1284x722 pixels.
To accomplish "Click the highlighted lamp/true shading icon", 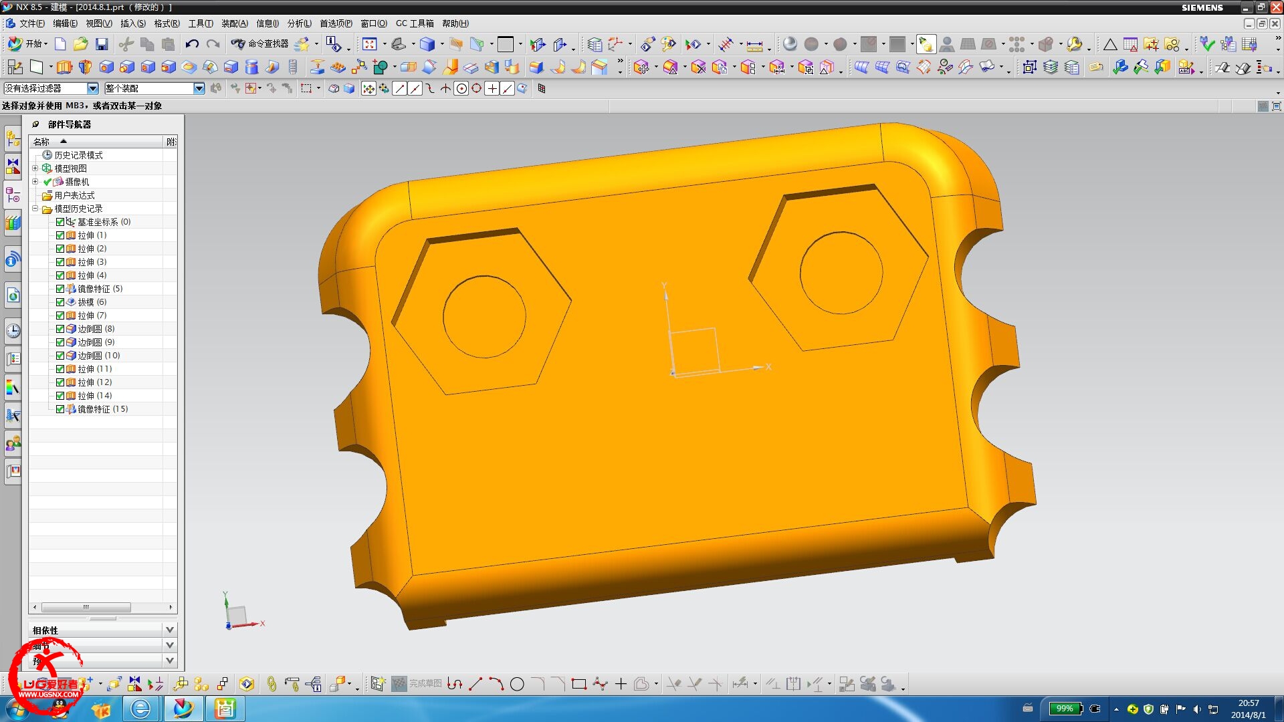I will (x=926, y=44).
